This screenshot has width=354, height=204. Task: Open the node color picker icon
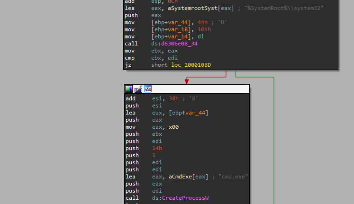pos(129,89)
